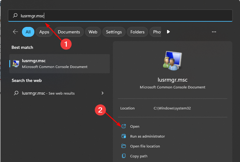The image size is (240, 162).
Task: Click the web search magnifier icon
Action: point(16,93)
